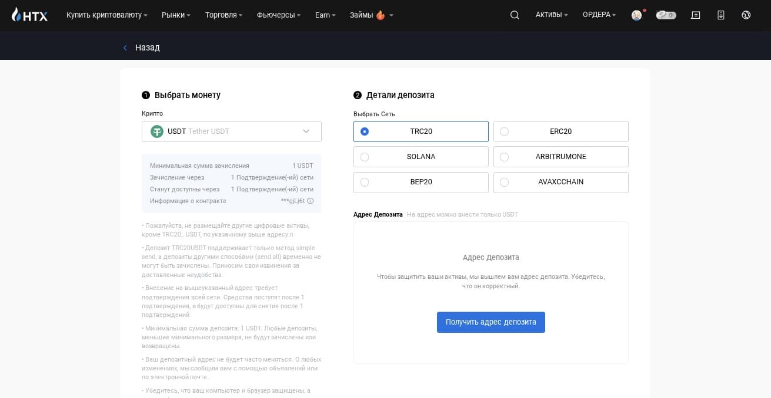The width and height of the screenshot is (771, 398).
Task: Click Получить адрес депозита button
Action: point(491,322)
